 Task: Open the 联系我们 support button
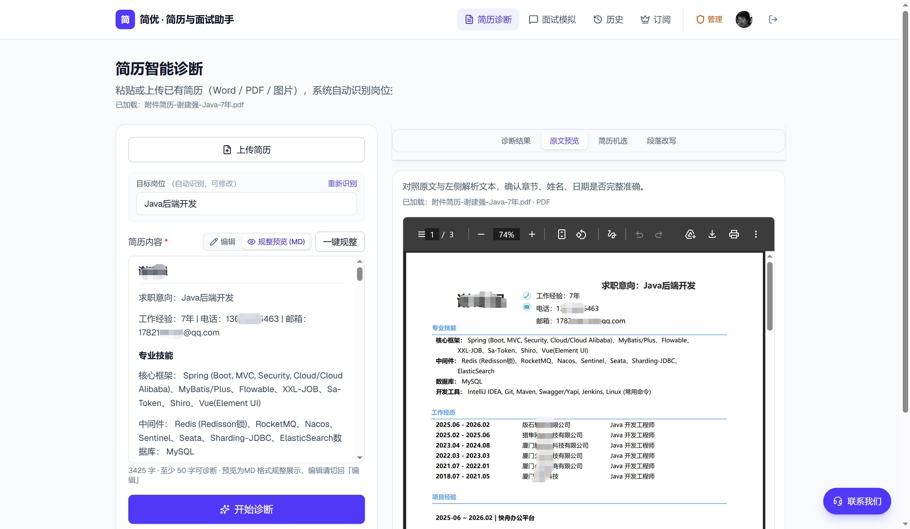tap(857, 501)
